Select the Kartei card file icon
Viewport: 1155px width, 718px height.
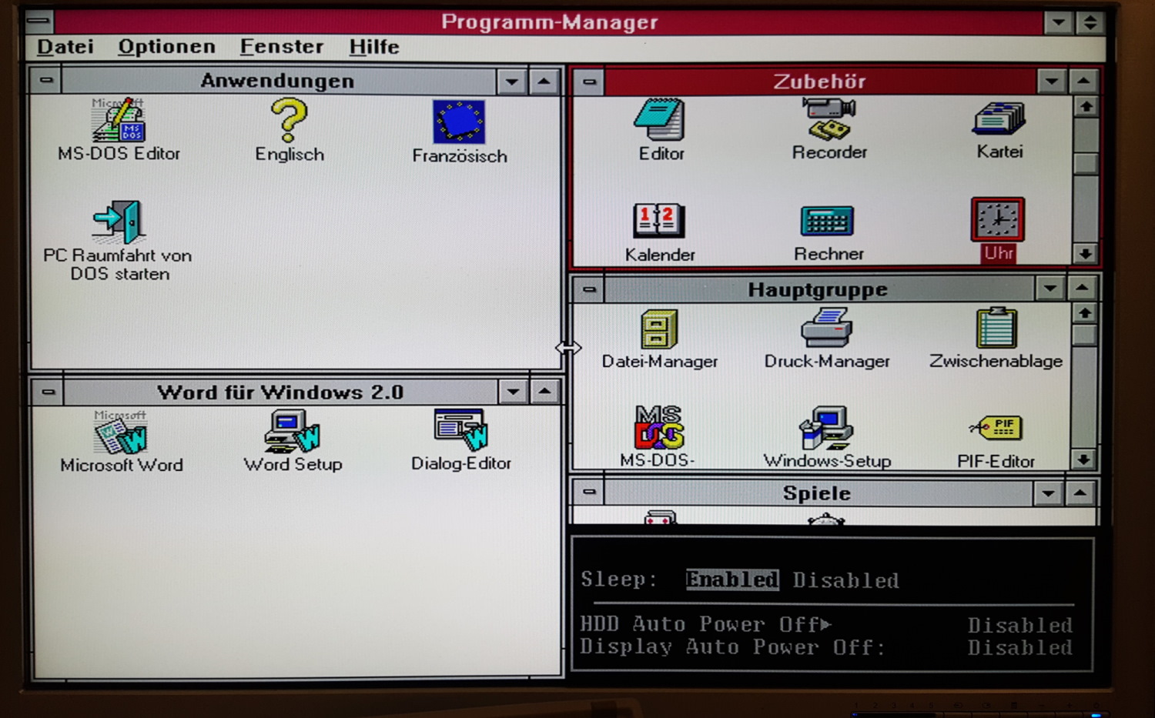pos(999,119)
